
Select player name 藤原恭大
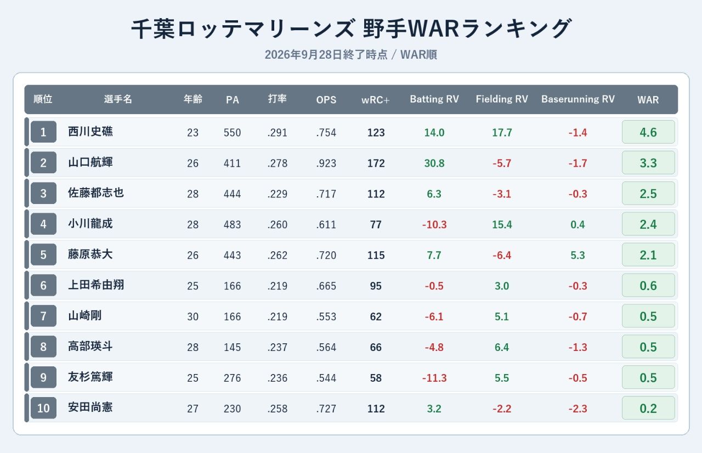90,254
